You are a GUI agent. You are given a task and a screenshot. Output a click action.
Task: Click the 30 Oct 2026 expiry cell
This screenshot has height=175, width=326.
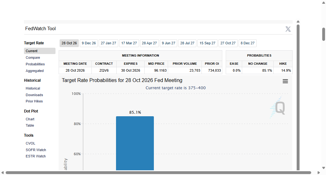click(x=131, y=70)
